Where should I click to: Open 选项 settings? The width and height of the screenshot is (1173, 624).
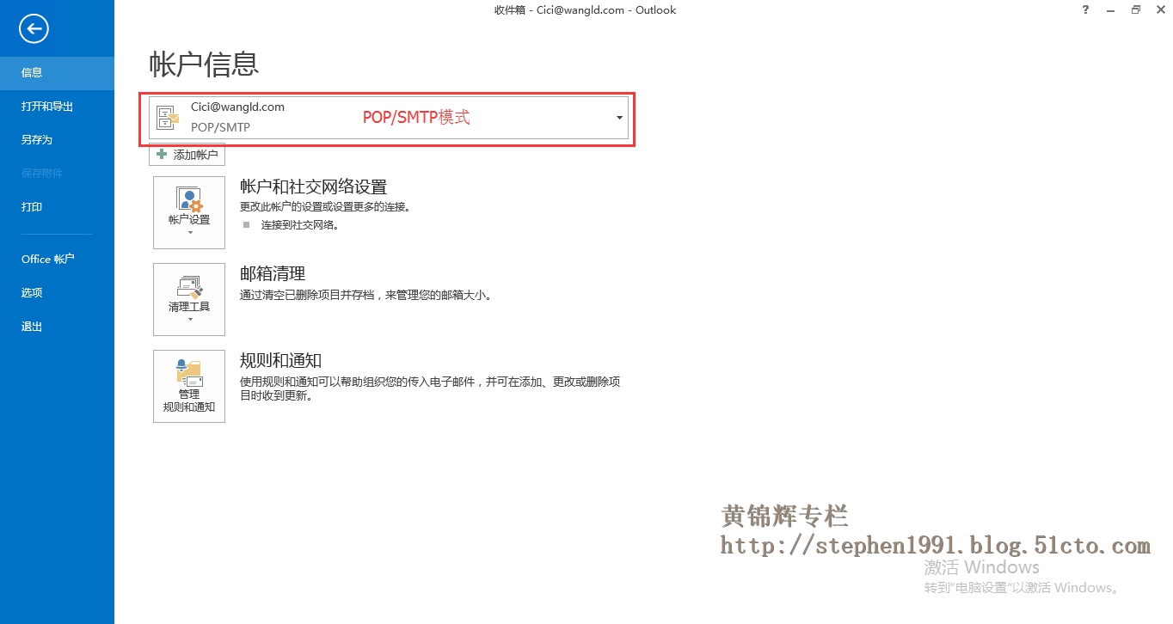pyautogui.click(x=57, y=292)
